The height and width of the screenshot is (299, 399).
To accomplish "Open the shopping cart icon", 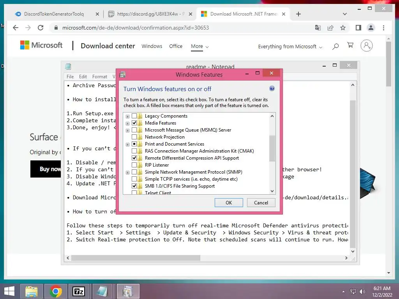I will pos(350,45).
